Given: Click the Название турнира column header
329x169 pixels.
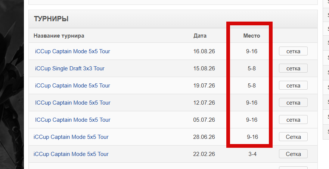Looking at the screenshot, I should (x=59, y=36).
